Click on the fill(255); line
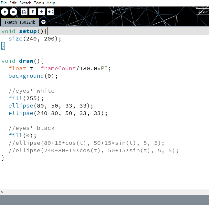 pyautogui.click(x=26, y=98)
